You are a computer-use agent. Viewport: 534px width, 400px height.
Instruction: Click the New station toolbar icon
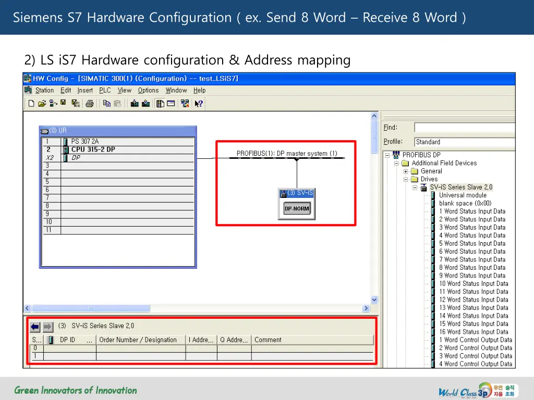pos(31,104)
